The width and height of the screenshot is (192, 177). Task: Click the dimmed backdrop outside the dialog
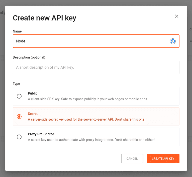(3, 100)
